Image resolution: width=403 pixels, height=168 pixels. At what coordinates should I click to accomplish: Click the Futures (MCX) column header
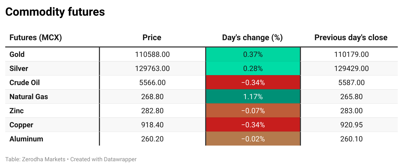[36, 38]
